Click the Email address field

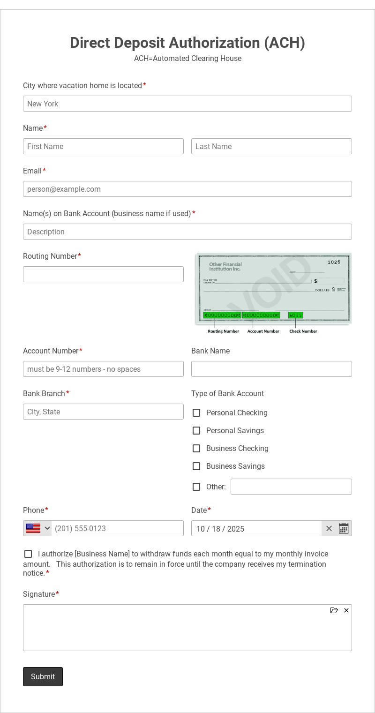[187, 189]
